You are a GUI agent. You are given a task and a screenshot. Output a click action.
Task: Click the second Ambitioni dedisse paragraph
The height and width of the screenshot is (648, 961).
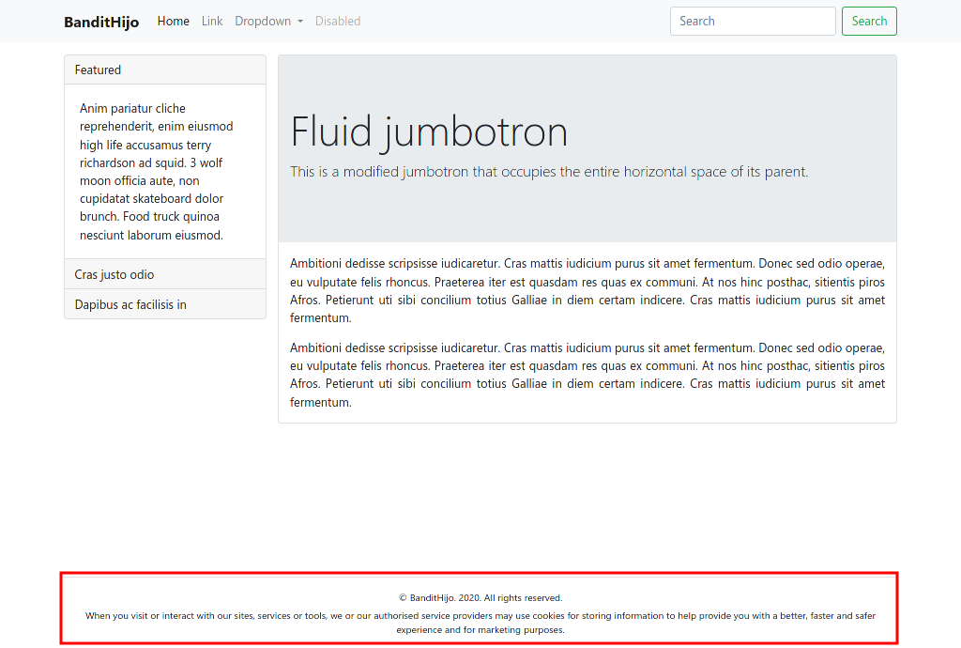click(587, 375)
